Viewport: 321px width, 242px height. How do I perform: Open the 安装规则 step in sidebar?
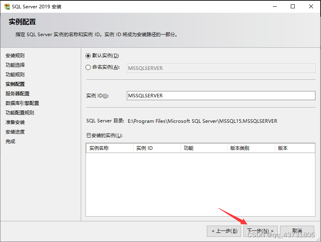[x=15, y=56]
